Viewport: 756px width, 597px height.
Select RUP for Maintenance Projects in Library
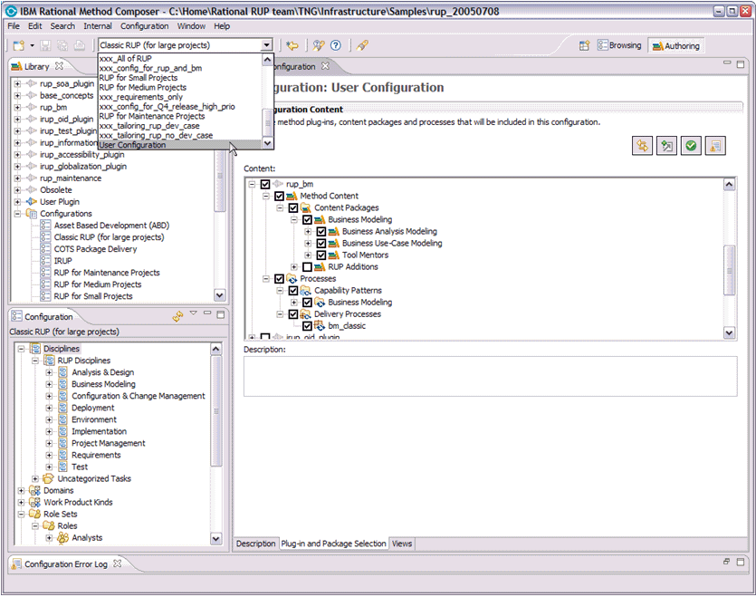pyautogui.click(x=107, y=273)
